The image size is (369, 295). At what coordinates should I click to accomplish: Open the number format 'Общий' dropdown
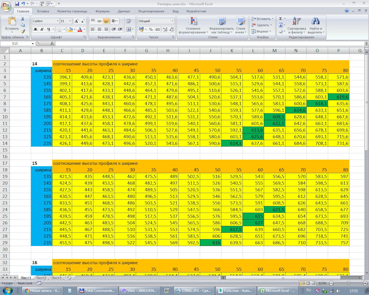tap(172, 21)
